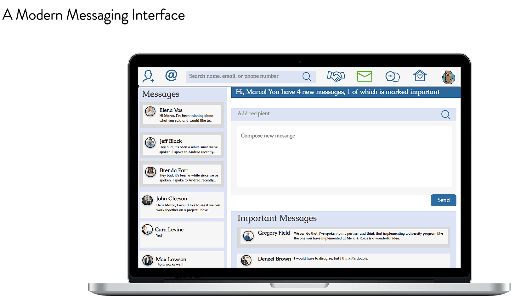Click Denzel Brown's avatar
This screenshot has height=303, width=520.
pyautogui.click(x=246, y=260)
